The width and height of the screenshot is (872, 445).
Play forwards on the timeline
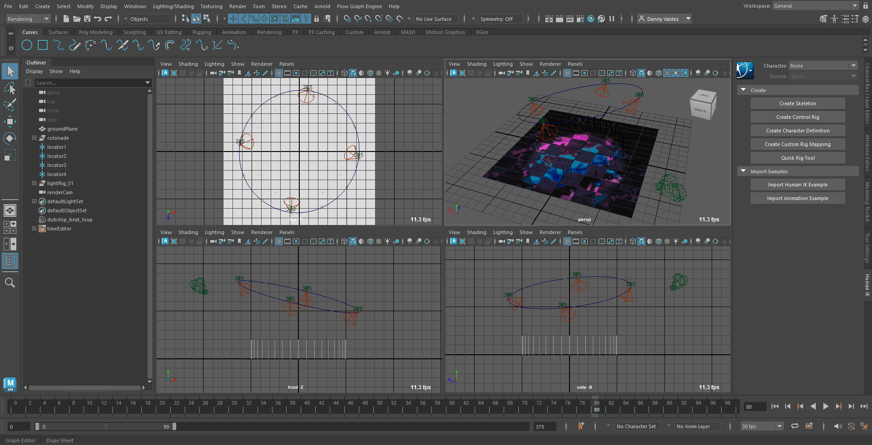(826, 406)
